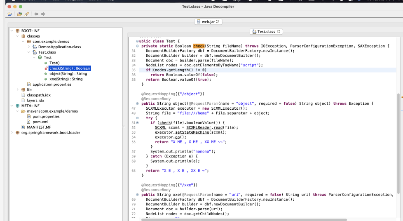403x221 pixels.
Task: Collapse the Test class type node
Action: coord(35,58)
